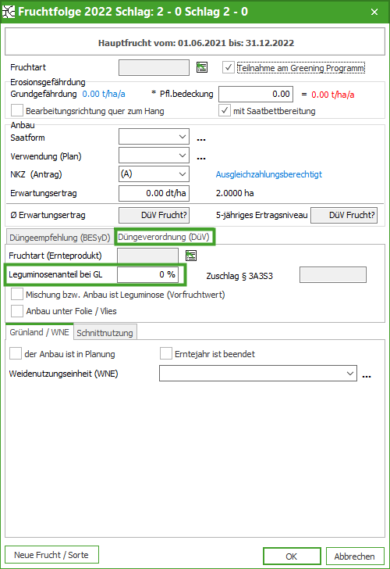Open the Weidenutzungseinheit (WNE) combo box

tap(258, 373)
